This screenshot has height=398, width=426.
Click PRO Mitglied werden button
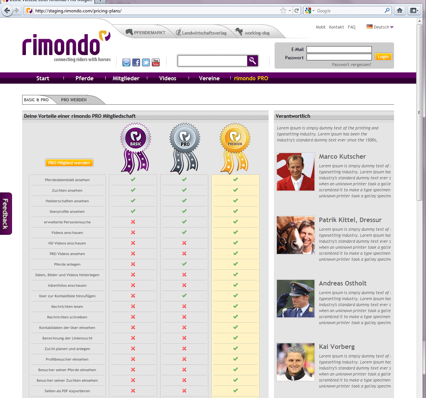[69, 163]
